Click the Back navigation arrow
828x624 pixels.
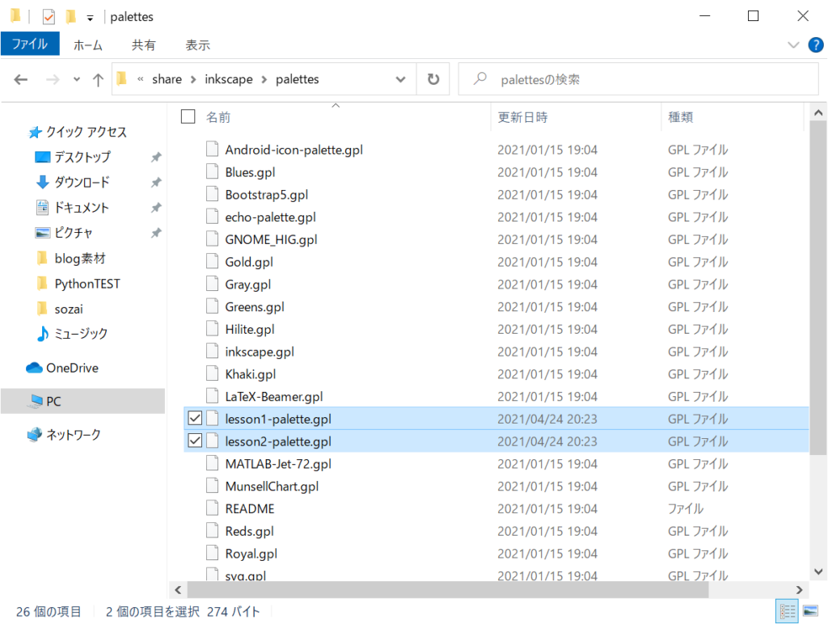(x=20, y=80)
